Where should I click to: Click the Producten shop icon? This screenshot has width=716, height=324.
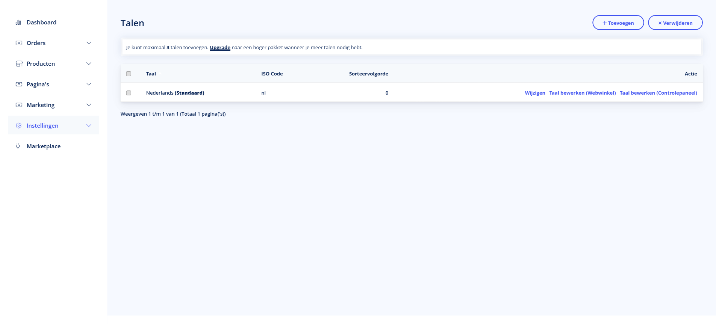click(x=19, y=64)
